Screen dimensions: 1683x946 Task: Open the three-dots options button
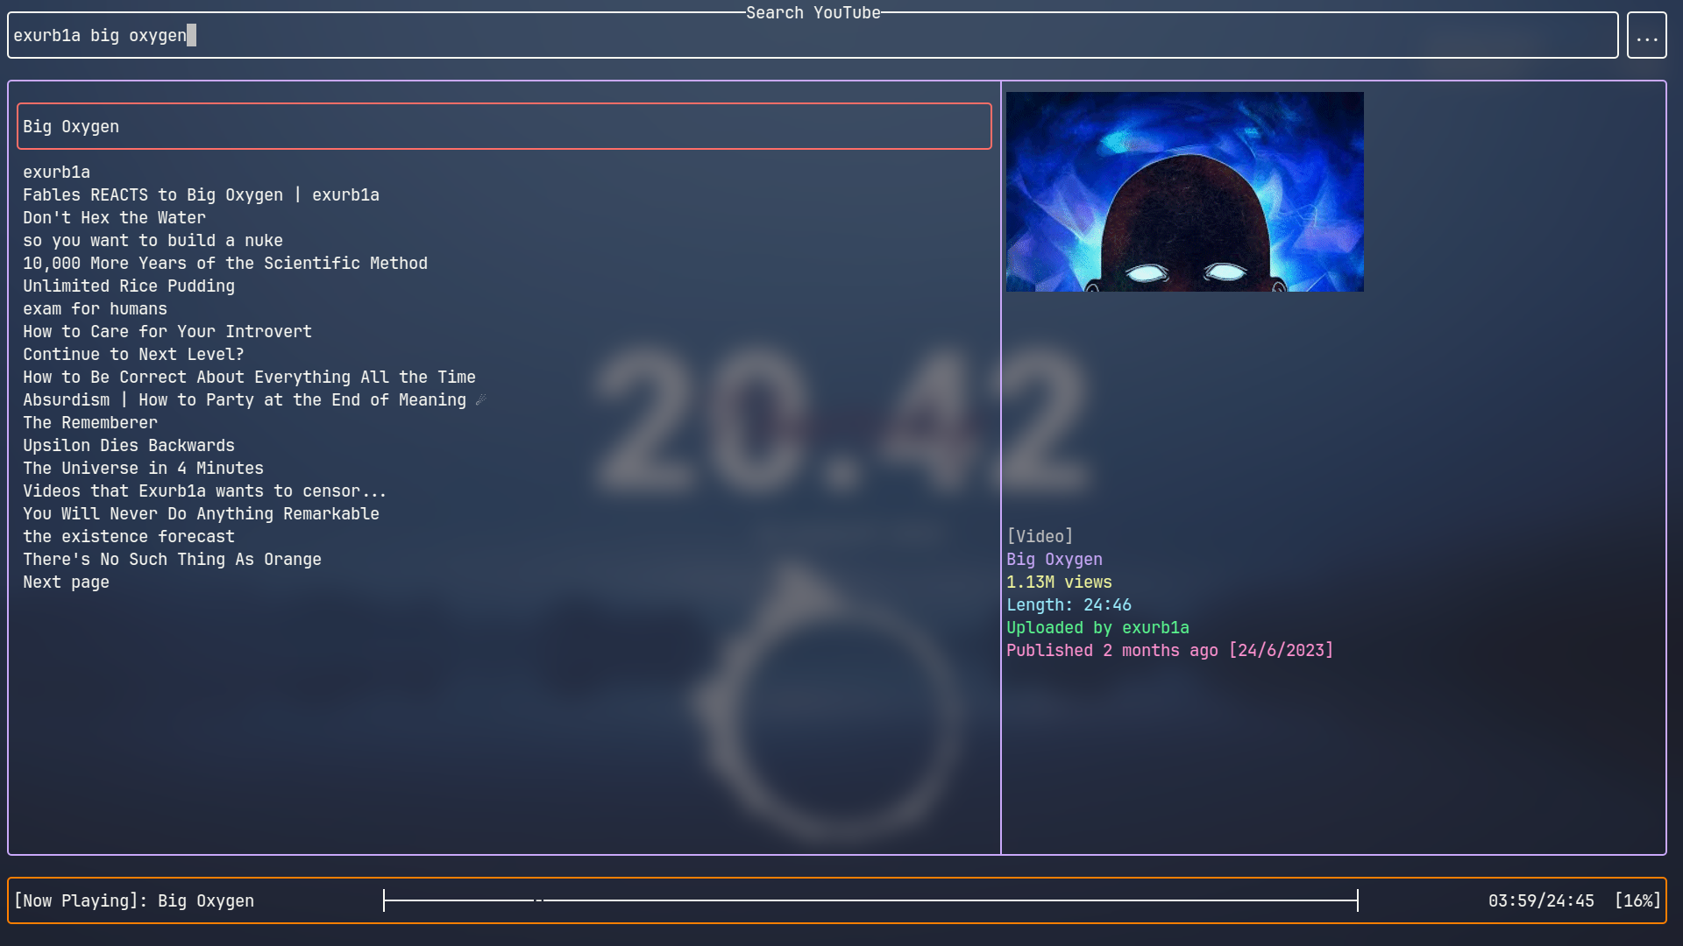[1646, 36]
